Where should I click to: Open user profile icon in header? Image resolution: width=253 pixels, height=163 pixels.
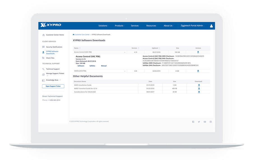tap(211, 26)
